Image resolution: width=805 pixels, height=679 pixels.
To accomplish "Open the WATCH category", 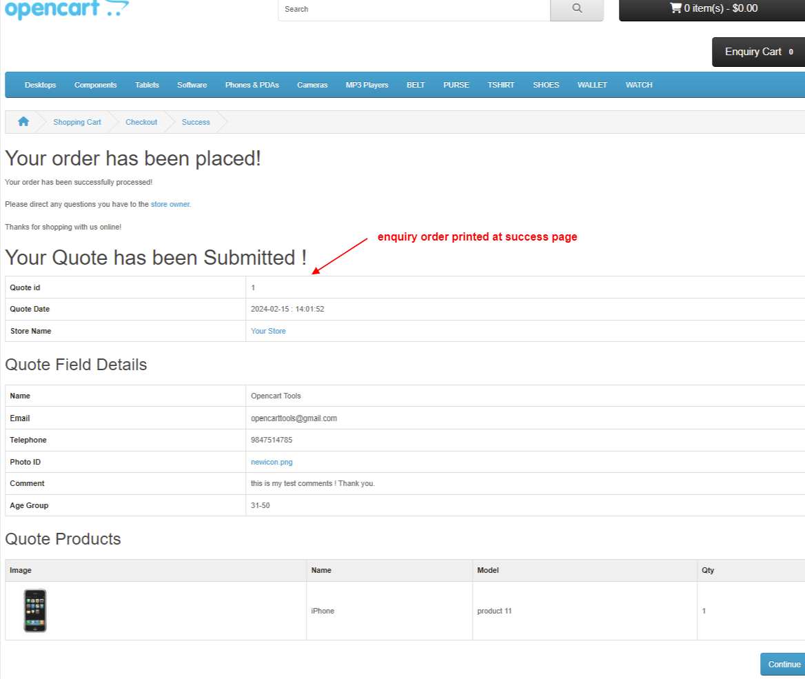I will tap(638, 85).
